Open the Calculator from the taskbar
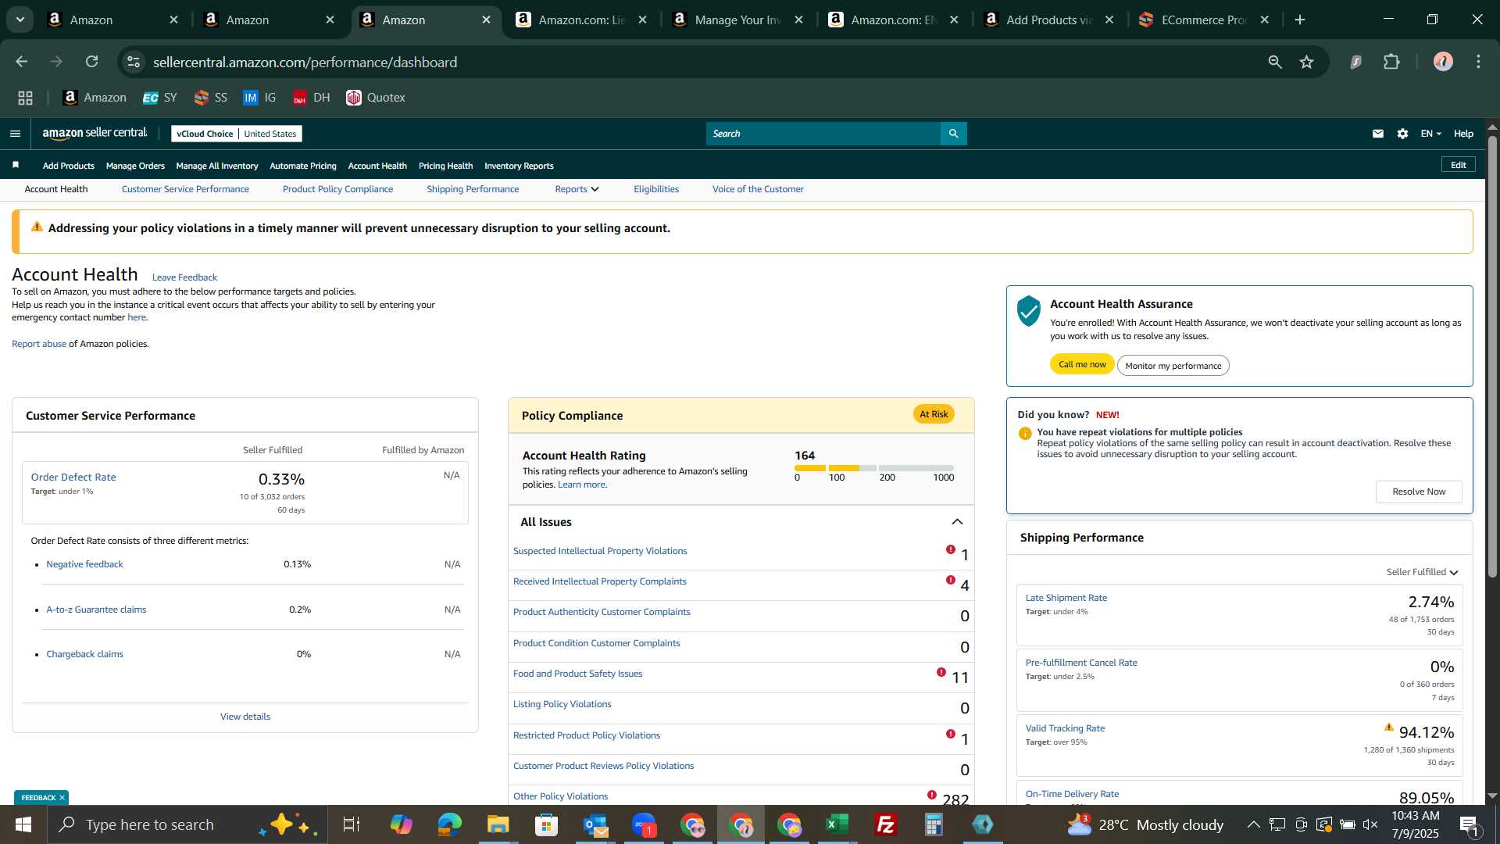Screen dimensions: 1500x844 (x=934, y=824)
